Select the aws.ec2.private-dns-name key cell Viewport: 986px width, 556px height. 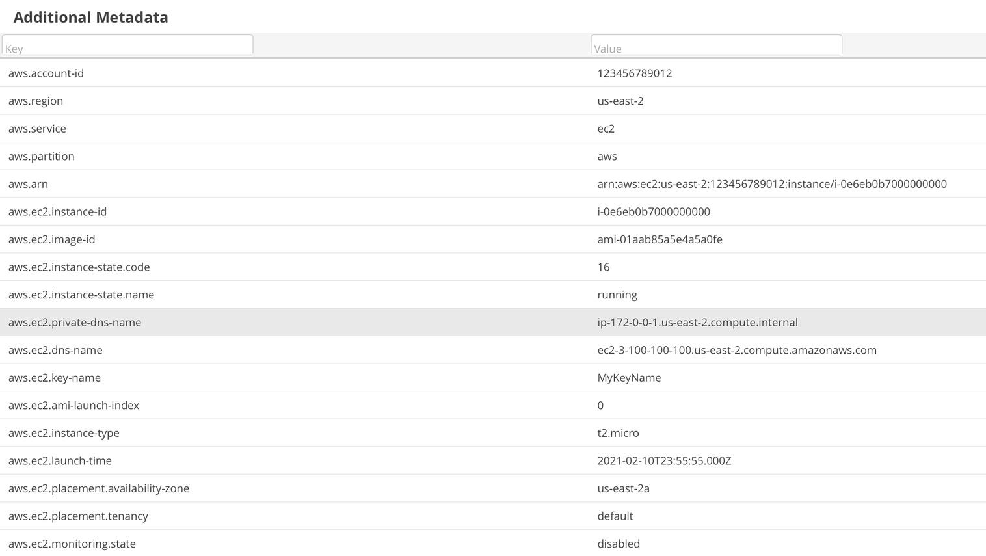click(x=75, y=323)
